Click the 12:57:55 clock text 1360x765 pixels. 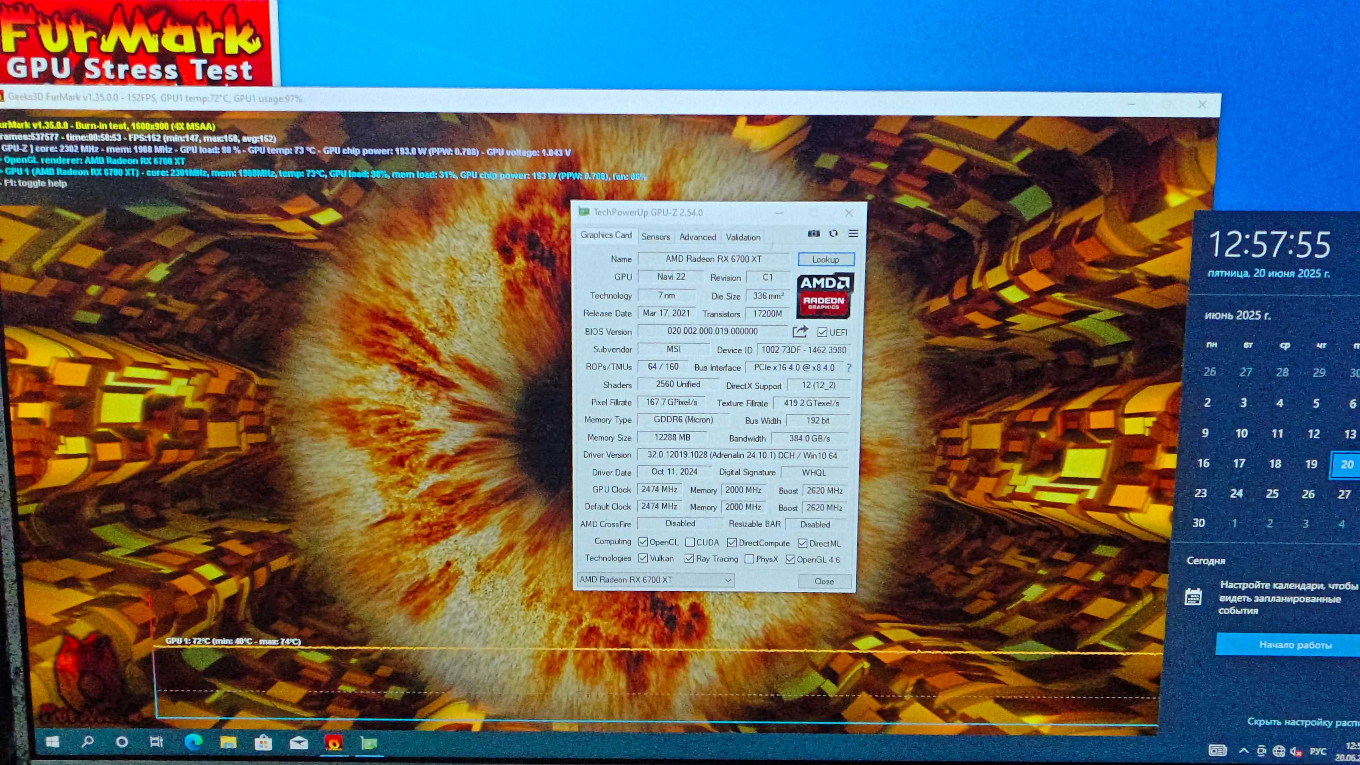click(1270, 245)
